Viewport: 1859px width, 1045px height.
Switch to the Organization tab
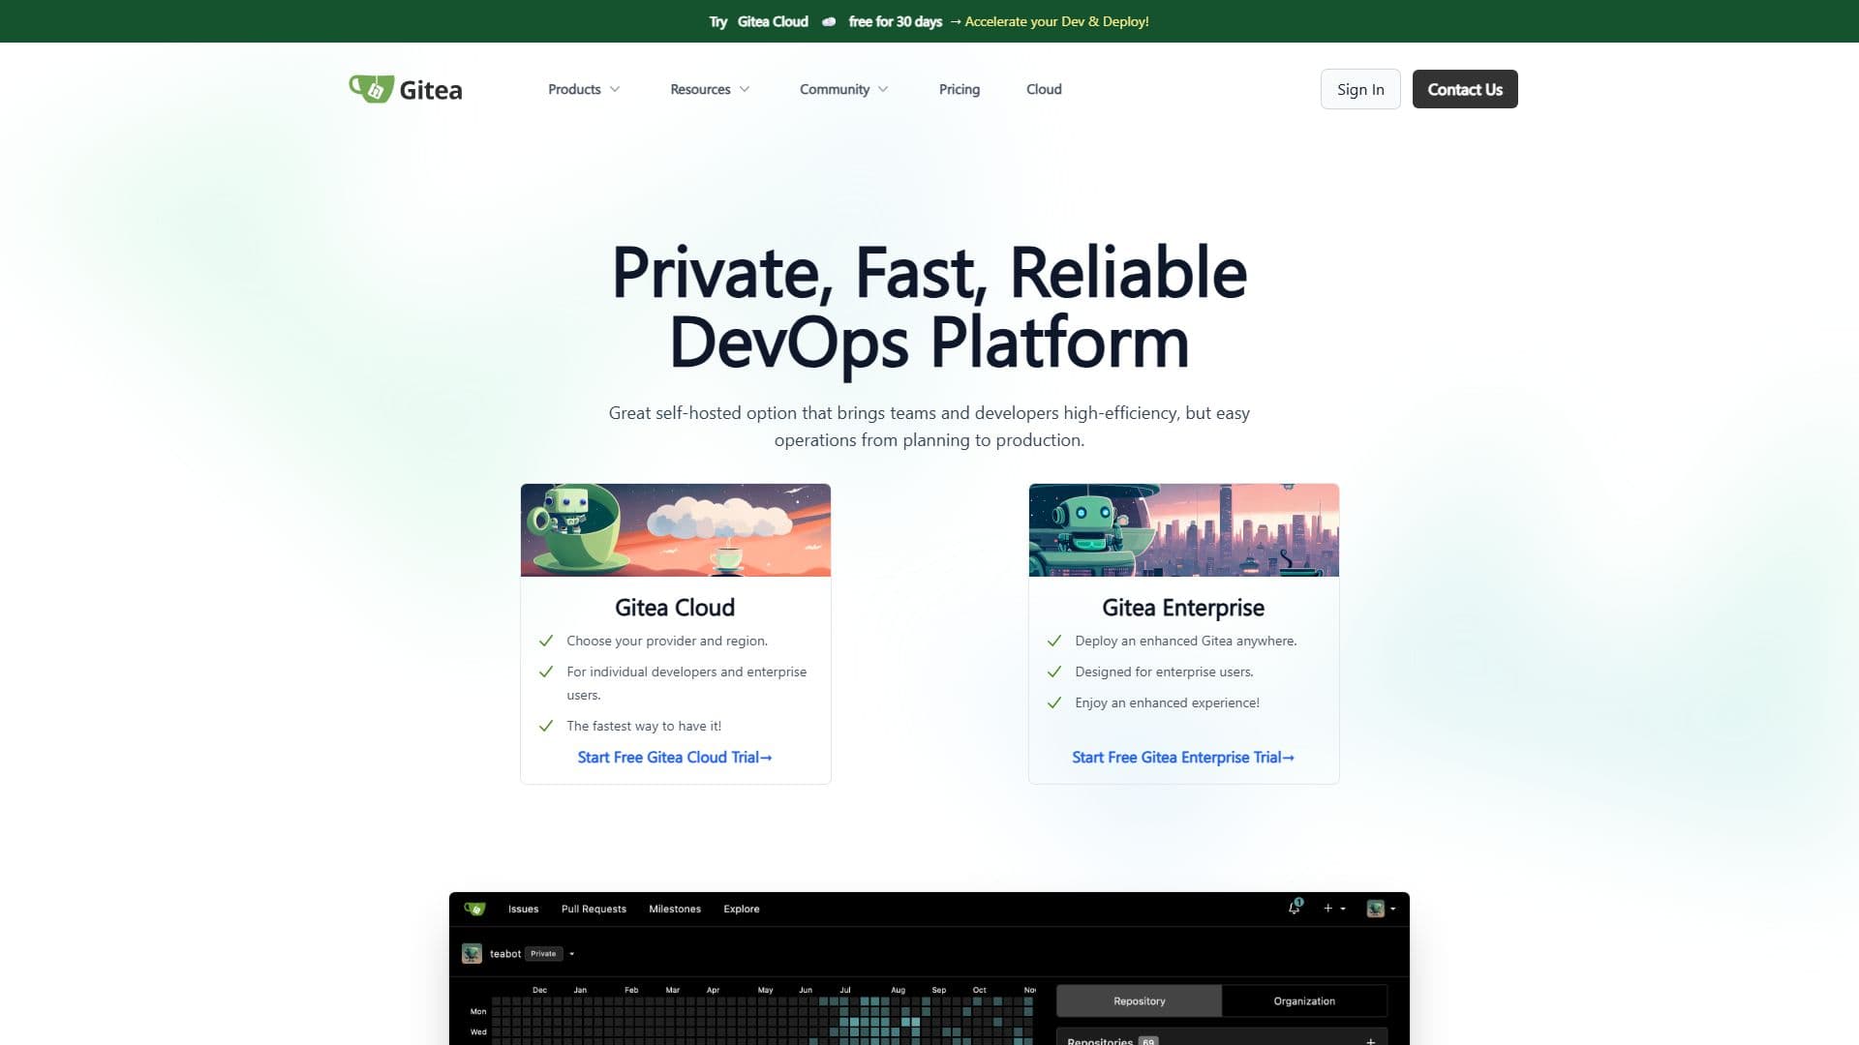coord(1304,1000)
